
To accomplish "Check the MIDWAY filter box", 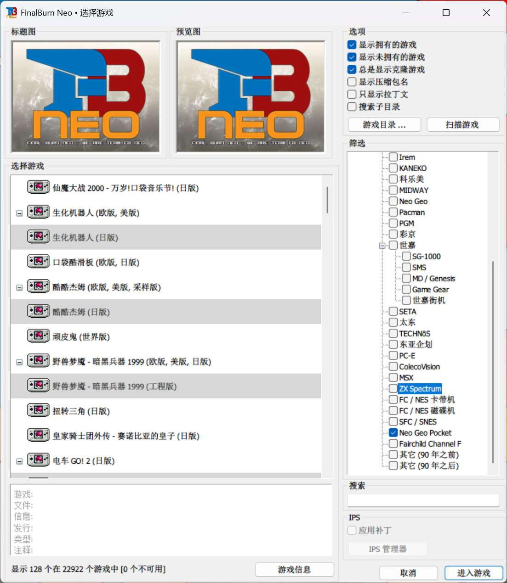I will tap(393, 190).
